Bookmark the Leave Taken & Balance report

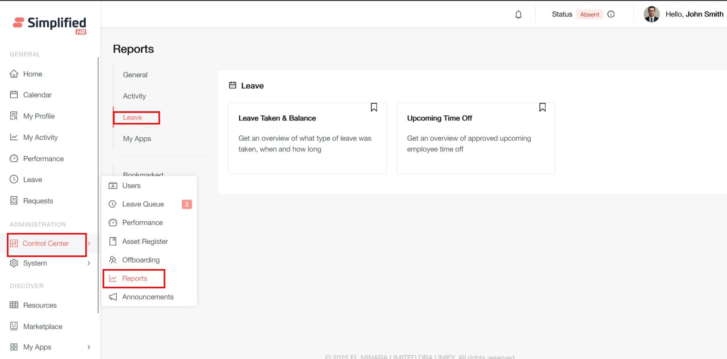click(x=374, y=108)
